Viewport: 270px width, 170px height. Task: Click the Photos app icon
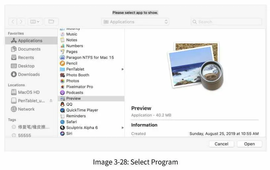(62, 81)
